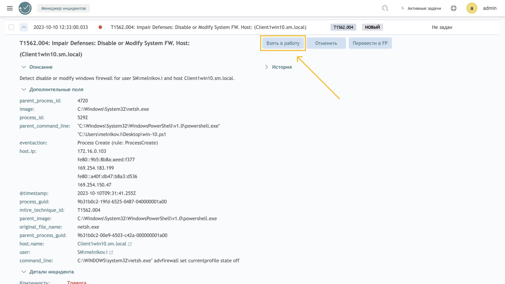Select the incident row checkbox
505x284 pixels.
[11, 27]
